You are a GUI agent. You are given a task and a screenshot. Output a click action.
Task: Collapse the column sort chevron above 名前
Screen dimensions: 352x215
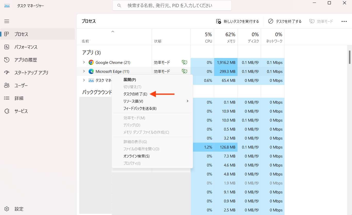click(113, 32)
